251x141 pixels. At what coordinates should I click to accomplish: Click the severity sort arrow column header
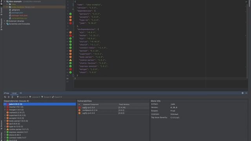tap(79, 105)
